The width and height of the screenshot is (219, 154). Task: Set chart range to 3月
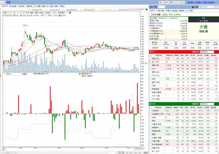(x=127, y=153)
